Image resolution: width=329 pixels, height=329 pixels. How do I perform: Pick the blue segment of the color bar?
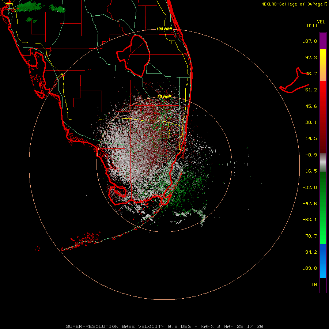323,261
